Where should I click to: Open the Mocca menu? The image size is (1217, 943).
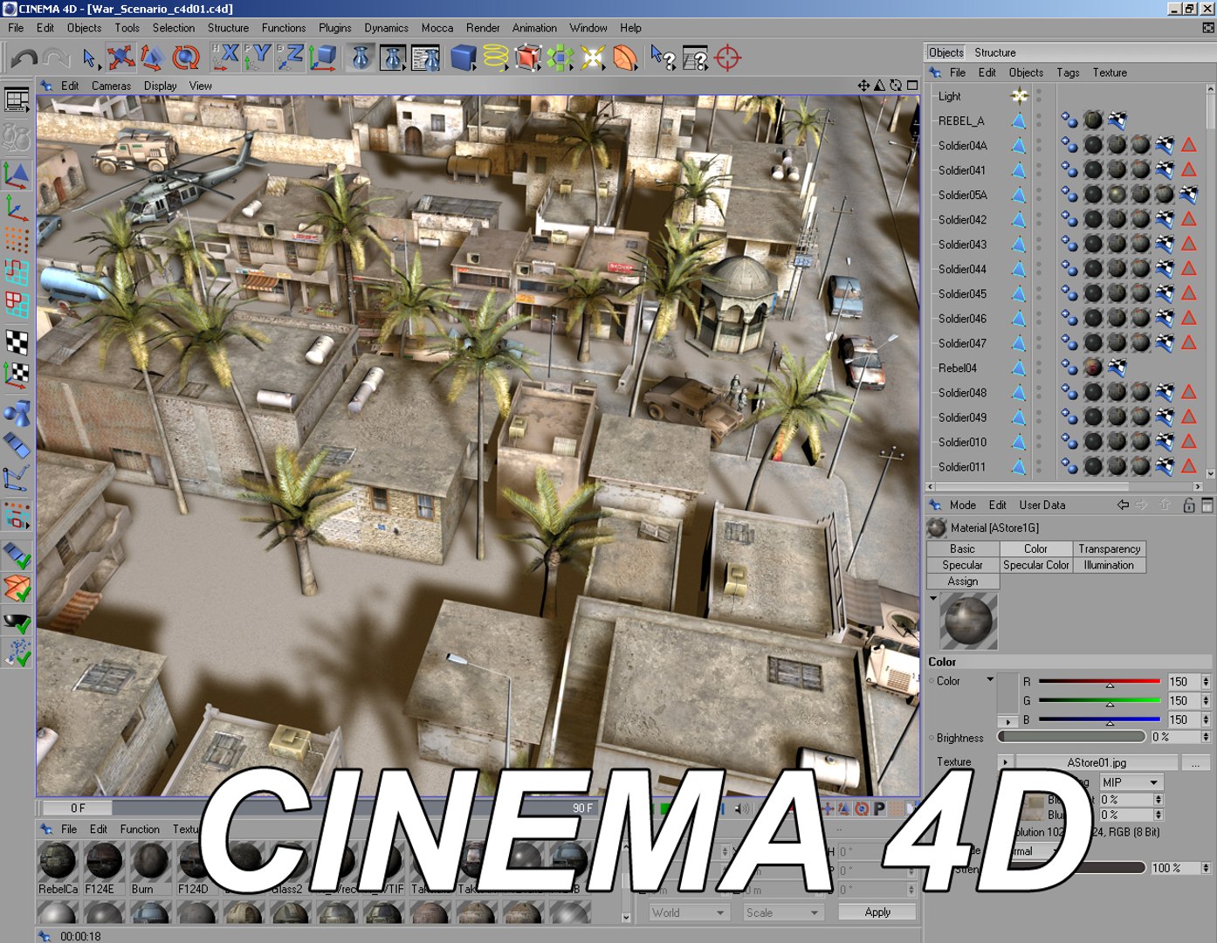click(437, 28)
